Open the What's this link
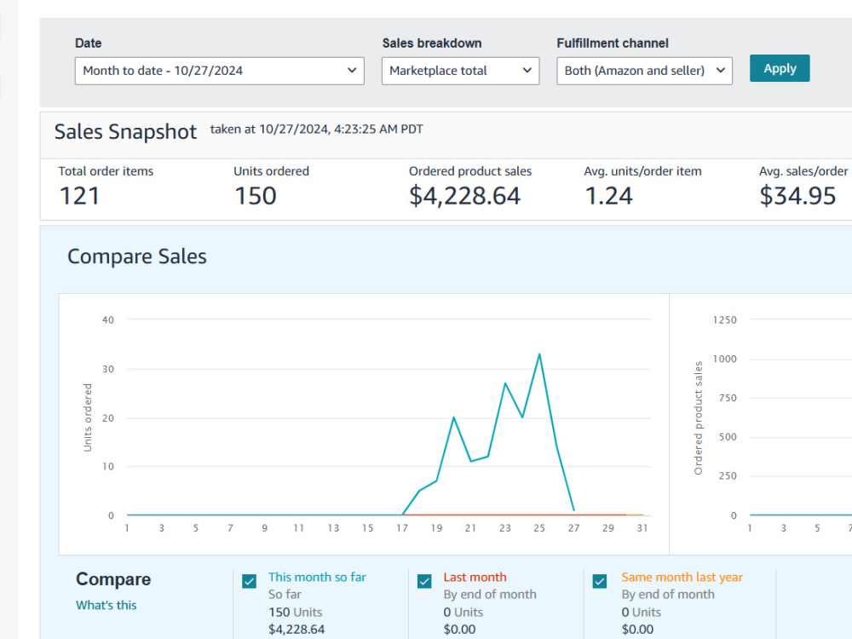Screen dimensions: 852x639 coord(106,605)
